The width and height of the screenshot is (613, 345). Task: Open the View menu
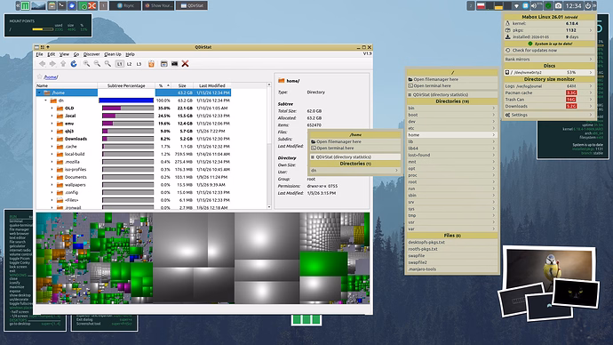(x=64, y=54)
